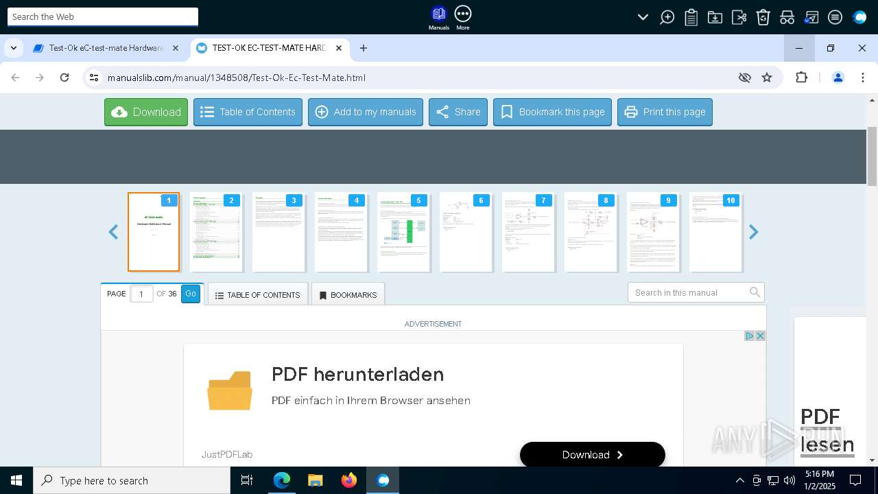This screenshot has height=494, width=878.
Task: Click the green Download button
Action: 146,112
